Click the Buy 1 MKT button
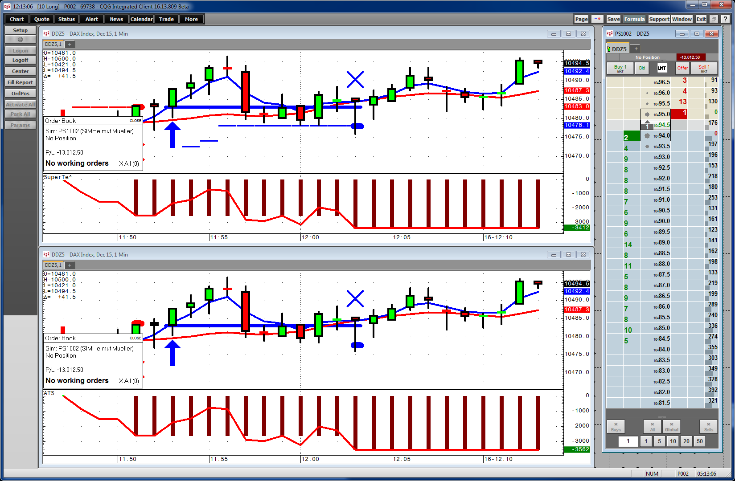 point(620,68)
